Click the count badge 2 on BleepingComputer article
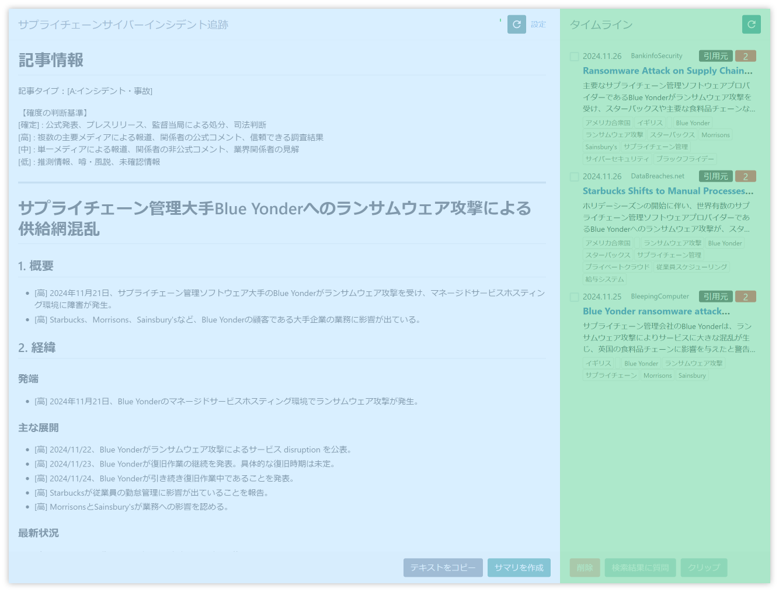 coord(745,297)
